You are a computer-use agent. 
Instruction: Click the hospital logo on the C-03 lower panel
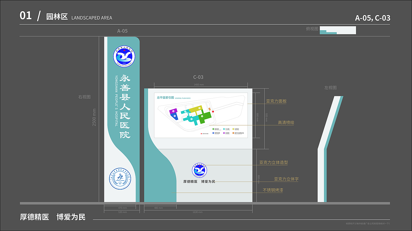tap(200, 170)
